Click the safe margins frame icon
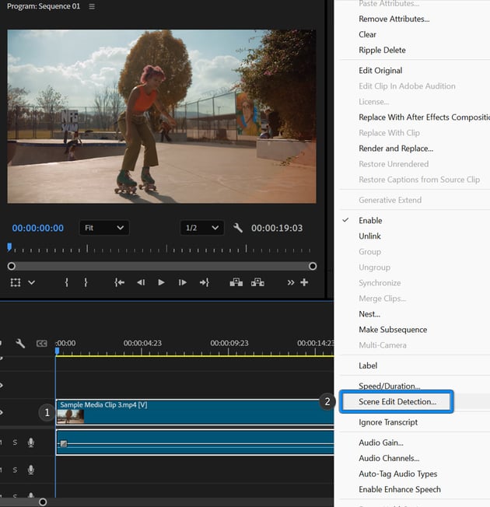Image resolution: width=490 pixels, height=507 pixels. tap(16, 282)
